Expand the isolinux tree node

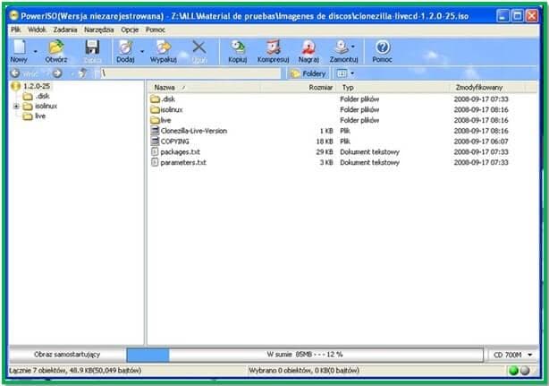click(x=16, y=106)
